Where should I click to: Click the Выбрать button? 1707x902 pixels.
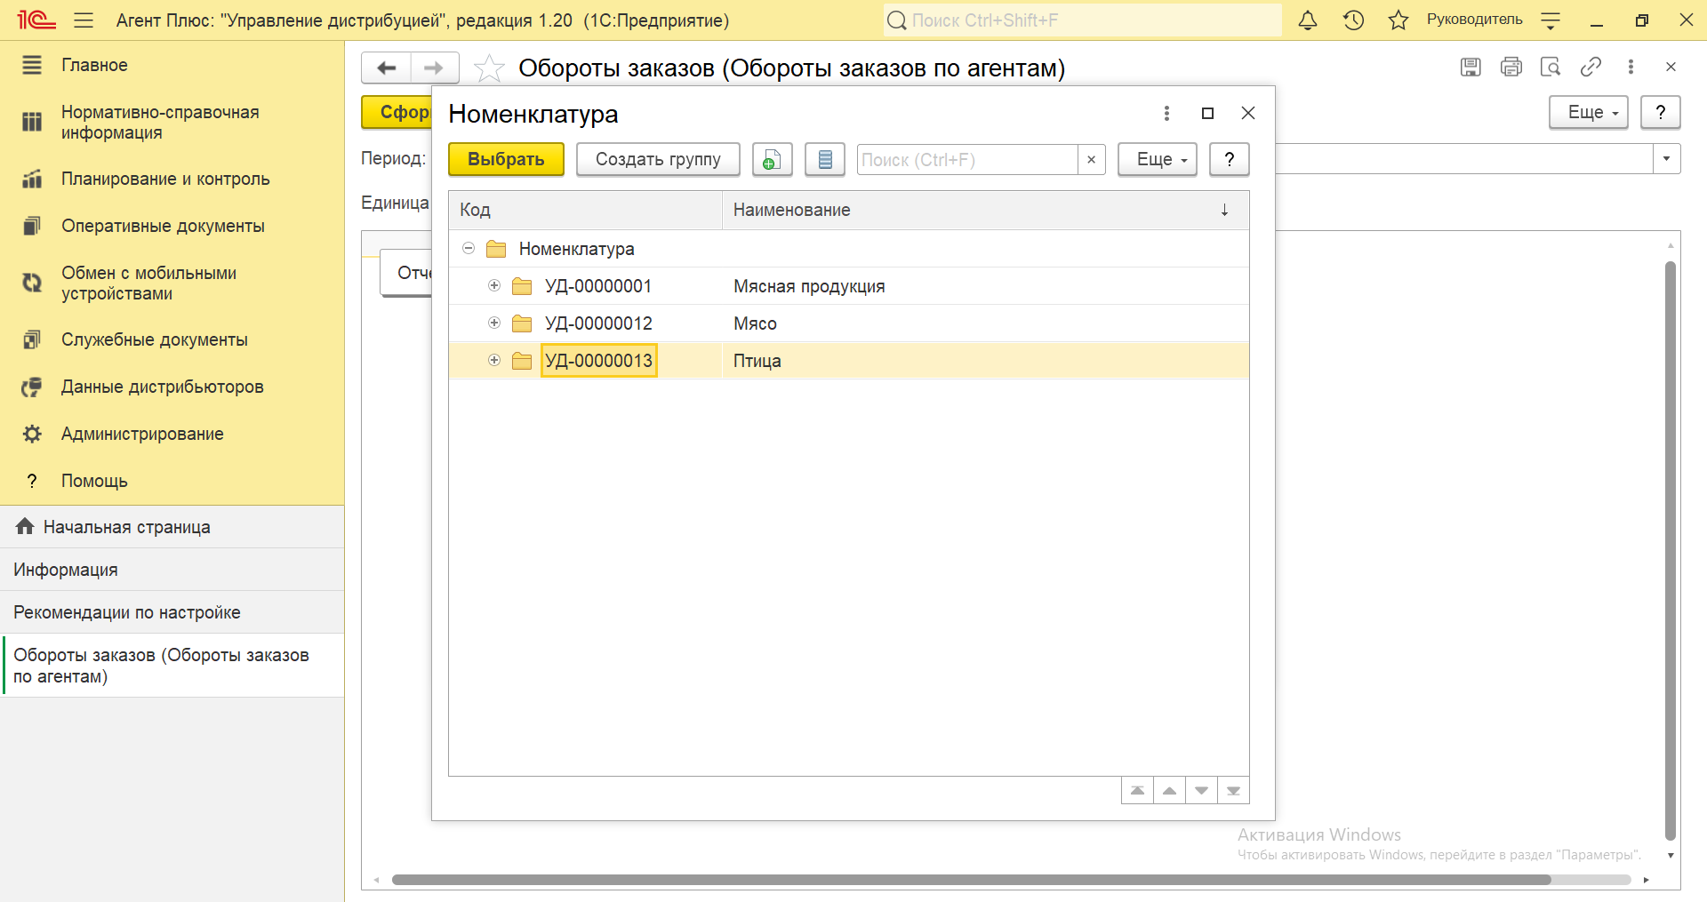506,159
